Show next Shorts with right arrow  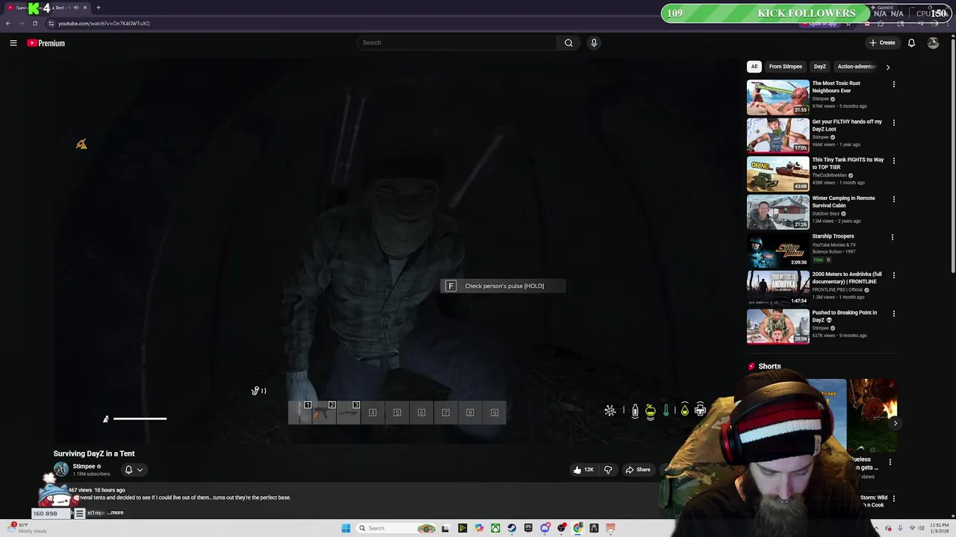click(x=895, y=423)
